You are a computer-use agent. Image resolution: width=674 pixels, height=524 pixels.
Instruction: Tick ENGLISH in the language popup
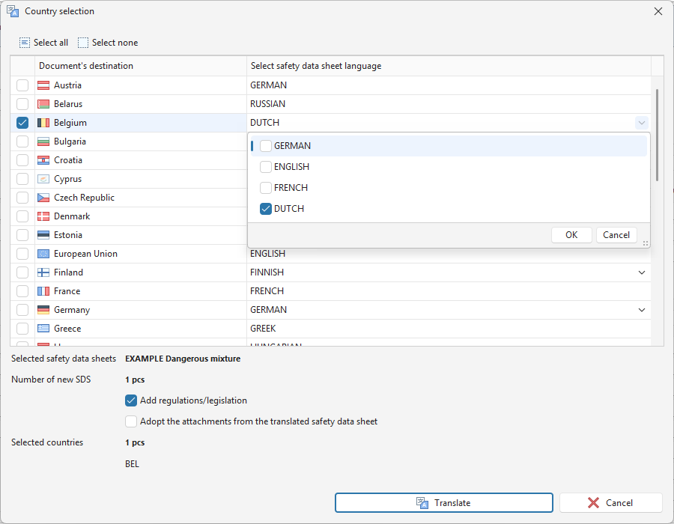[266, 167]
